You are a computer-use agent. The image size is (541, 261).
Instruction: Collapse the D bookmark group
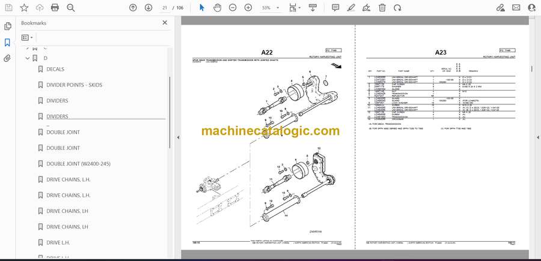point(28,59)
